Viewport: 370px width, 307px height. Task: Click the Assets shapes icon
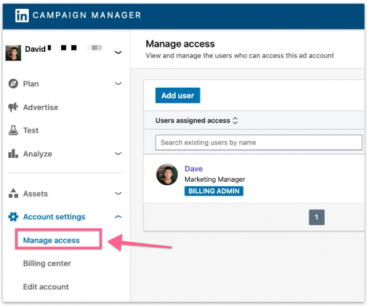13,193
